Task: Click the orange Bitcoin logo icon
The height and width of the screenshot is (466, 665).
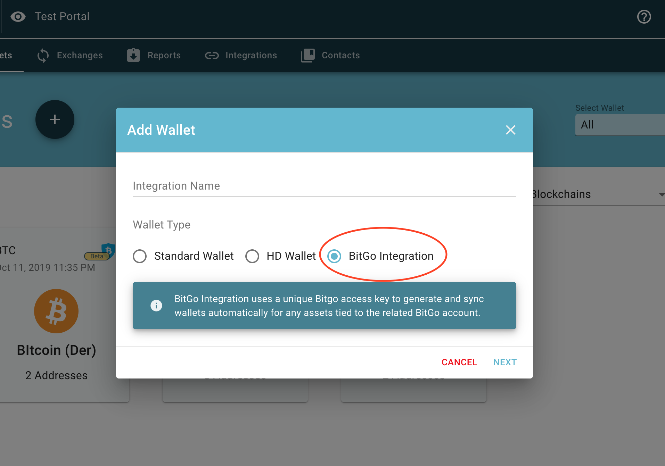Action: 56,311
